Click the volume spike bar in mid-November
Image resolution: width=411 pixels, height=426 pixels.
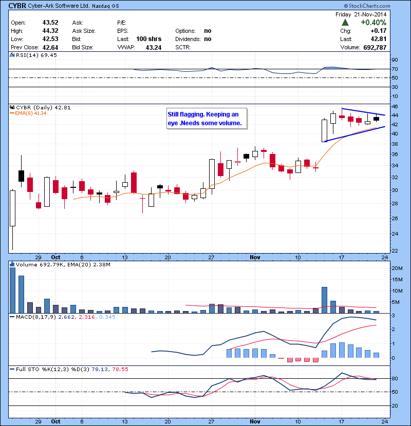click(x=324, y=300)
